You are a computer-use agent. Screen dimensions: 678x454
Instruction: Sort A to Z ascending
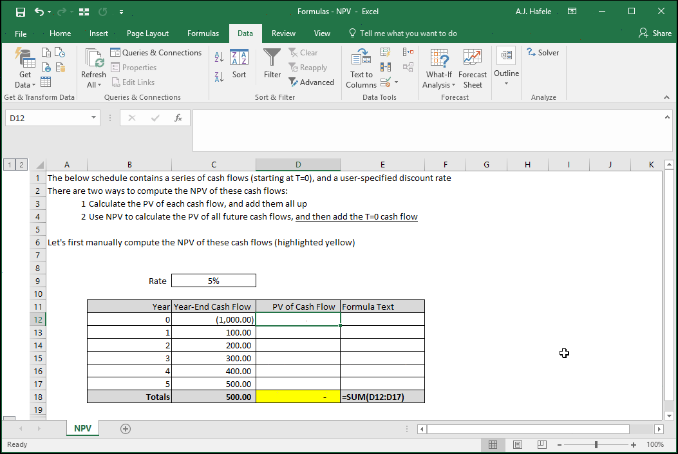[x=219, y=57]
